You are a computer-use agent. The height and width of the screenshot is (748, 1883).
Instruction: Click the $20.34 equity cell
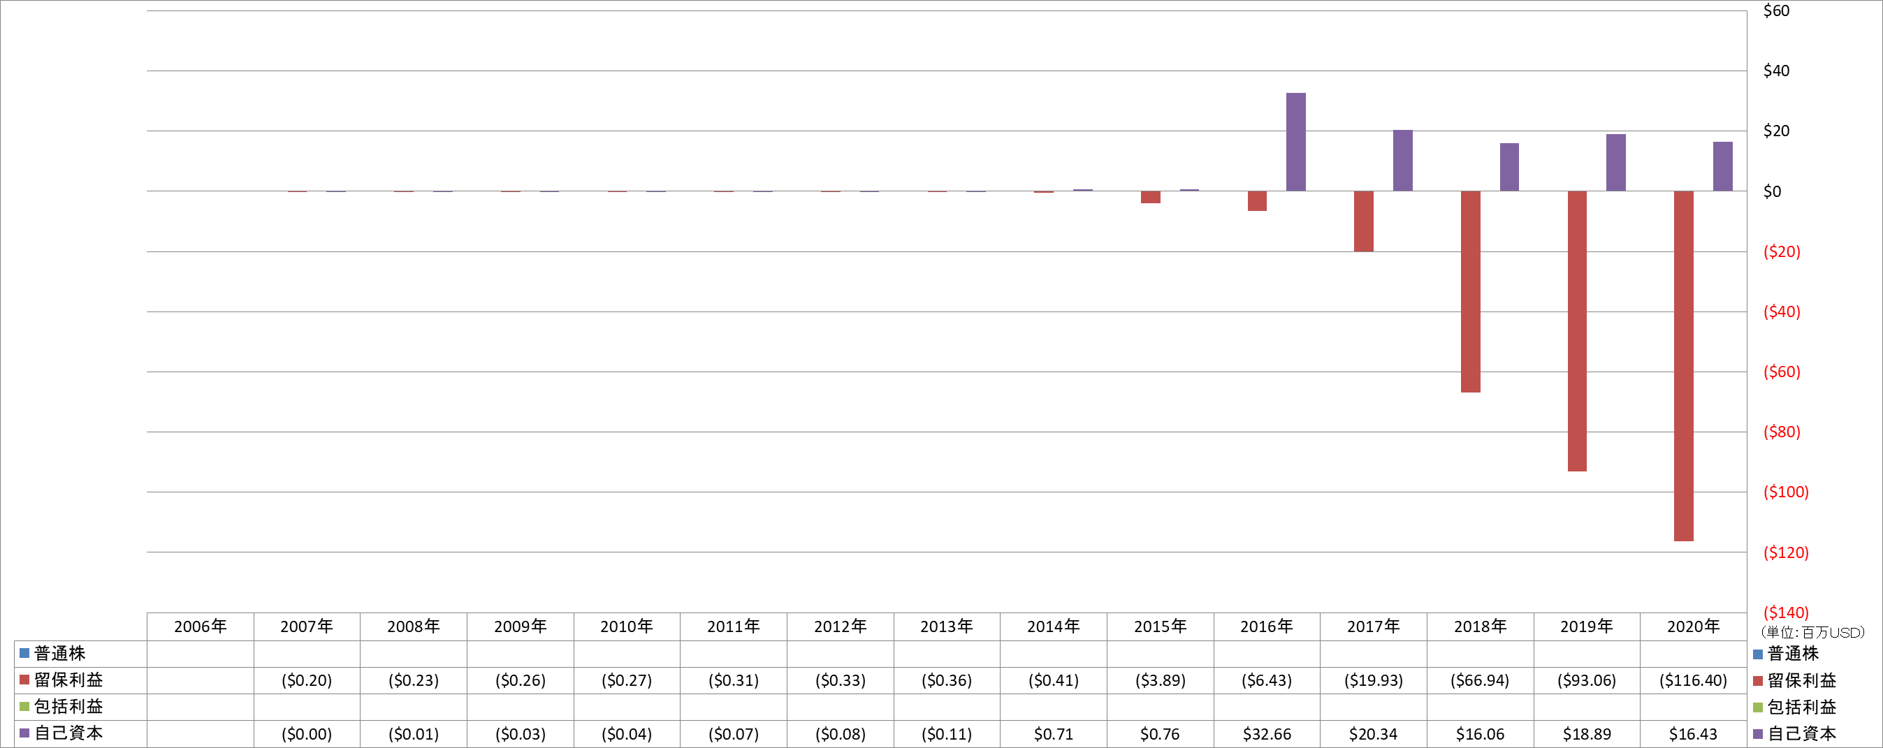1374,734
